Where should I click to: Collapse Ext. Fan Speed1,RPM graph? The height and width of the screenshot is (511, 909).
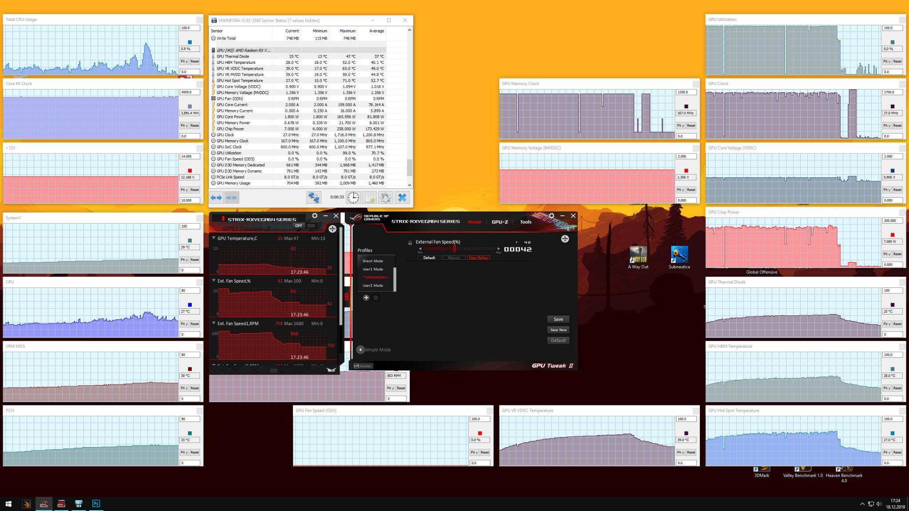coord(214,323)
